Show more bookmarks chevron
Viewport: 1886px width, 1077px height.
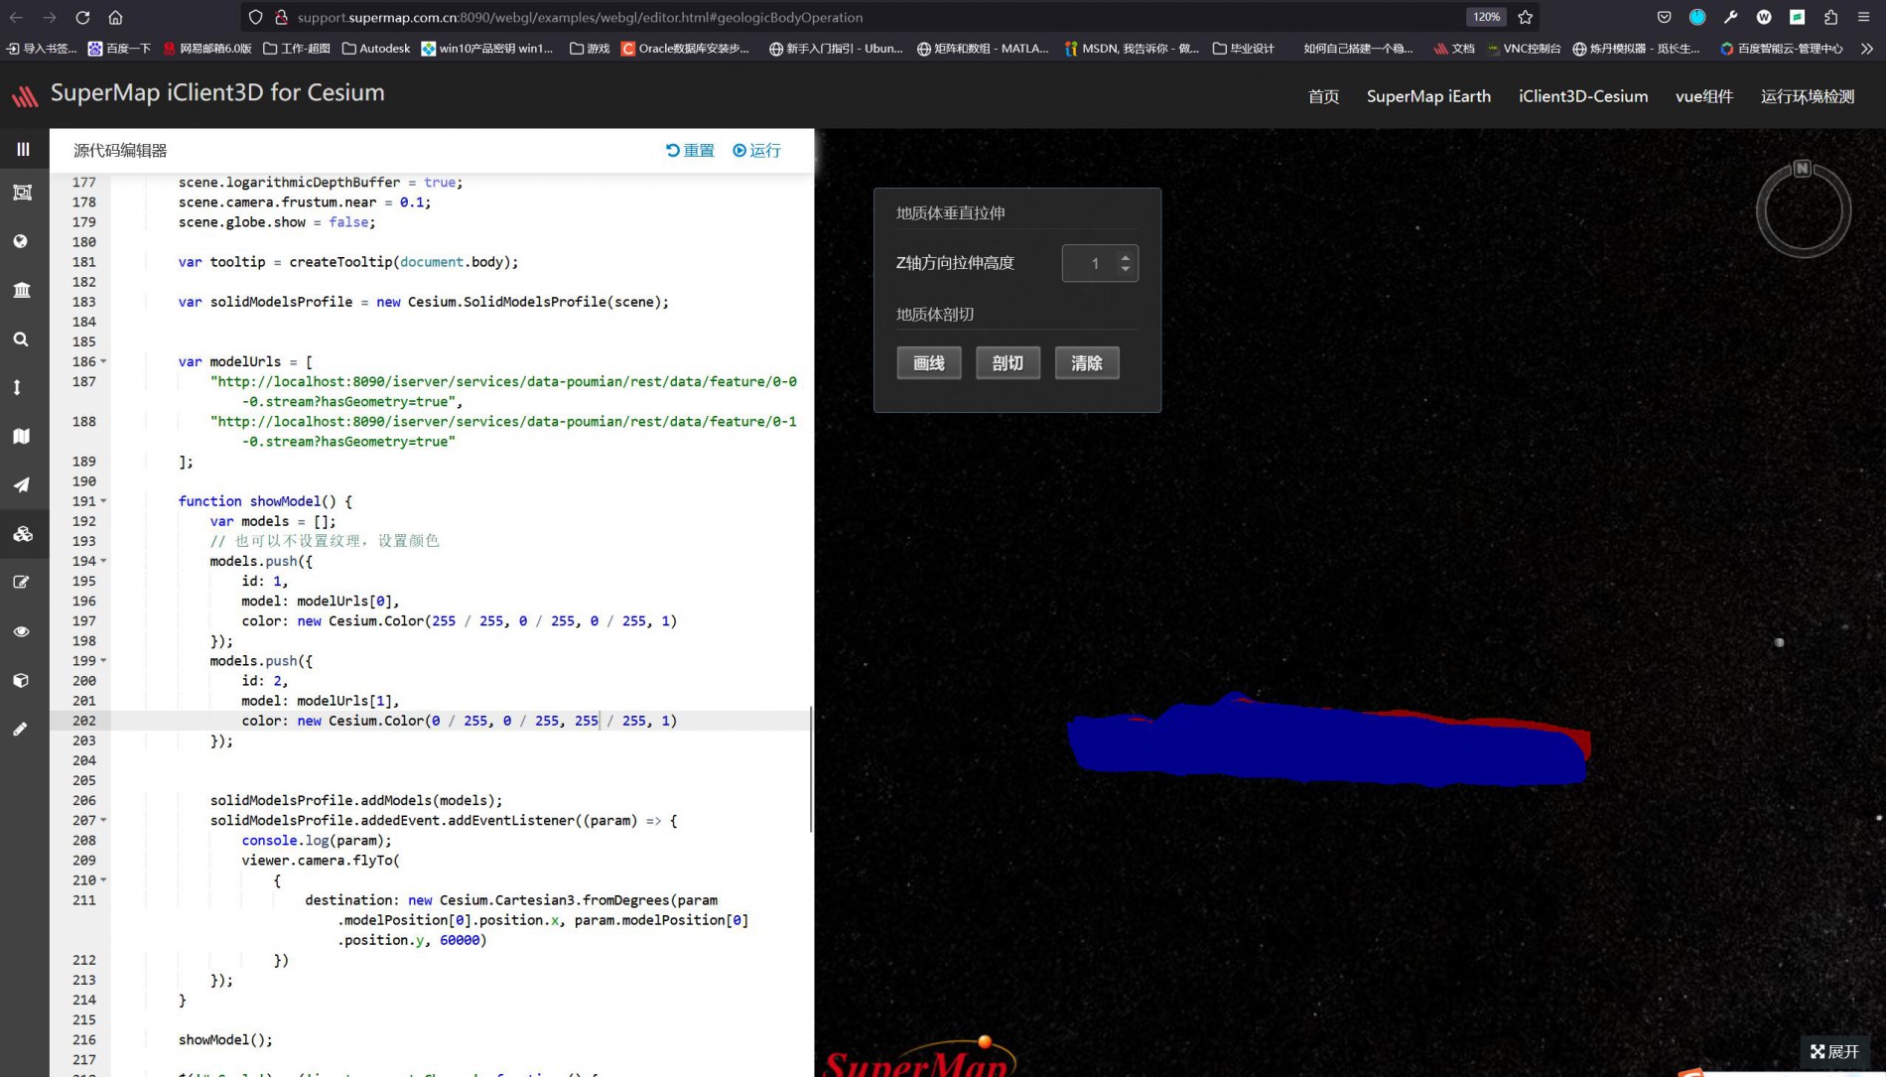1866,48
